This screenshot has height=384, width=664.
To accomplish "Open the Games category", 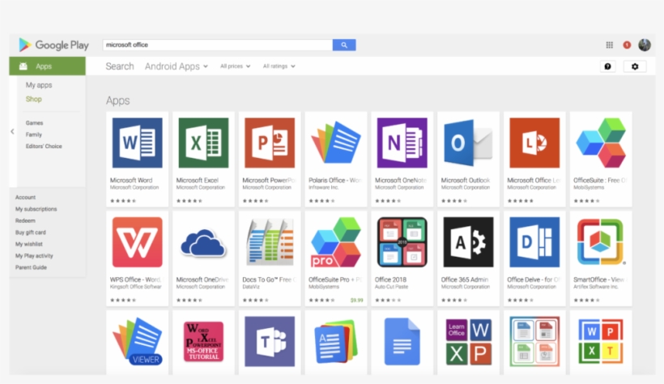I will pos(34,123).
